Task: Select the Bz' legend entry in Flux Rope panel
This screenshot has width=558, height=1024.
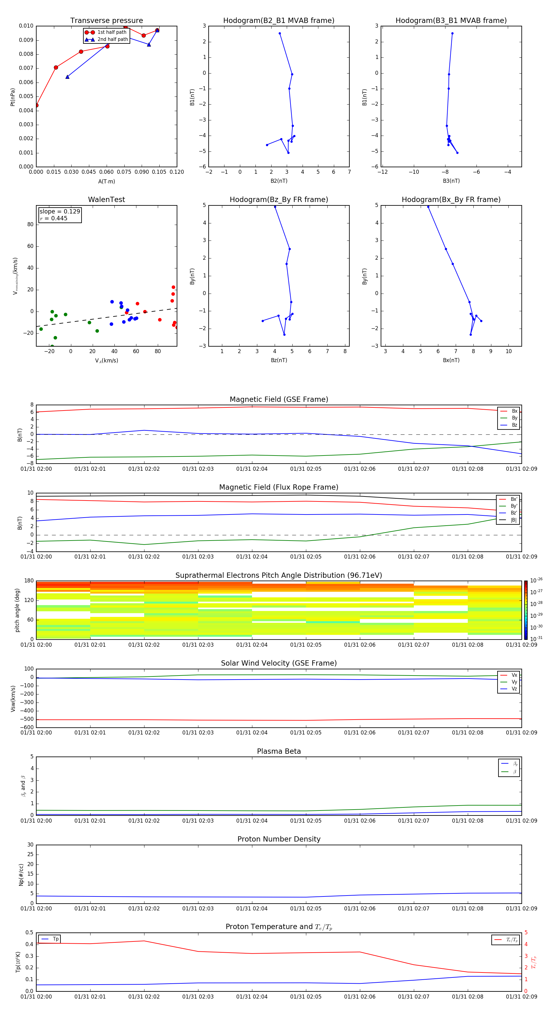Action: (508, 513)
